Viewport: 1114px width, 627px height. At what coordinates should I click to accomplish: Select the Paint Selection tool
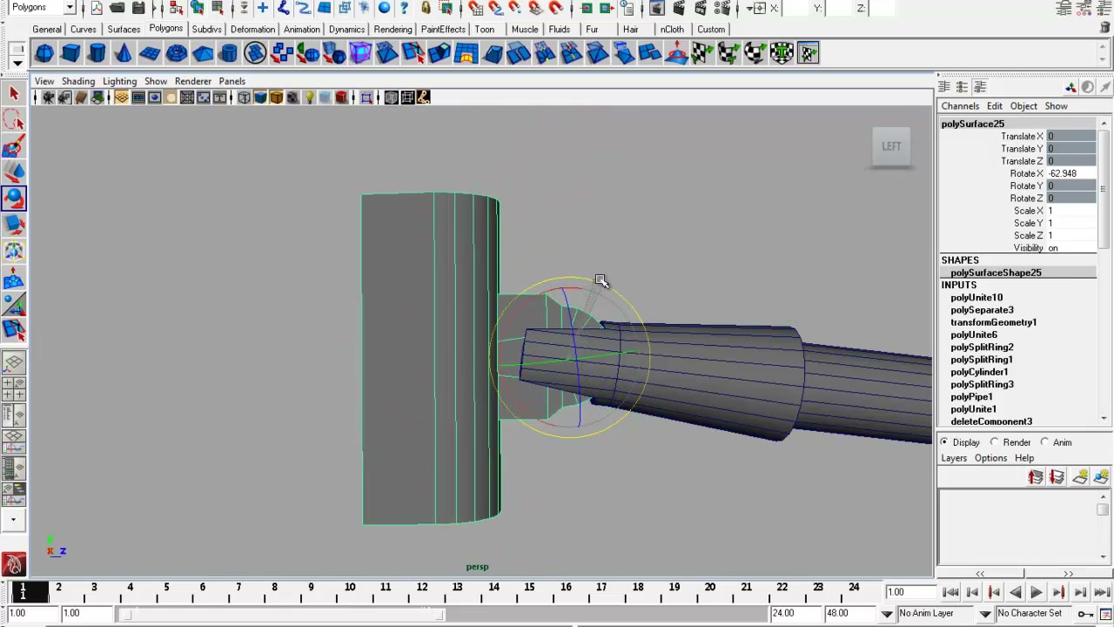13,146
